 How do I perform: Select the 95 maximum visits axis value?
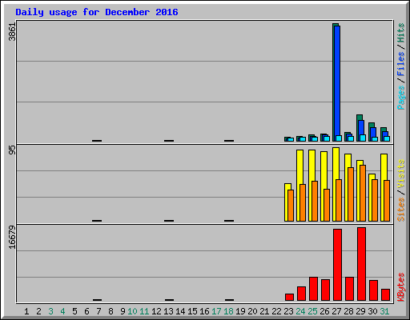(x=12, y=150)
